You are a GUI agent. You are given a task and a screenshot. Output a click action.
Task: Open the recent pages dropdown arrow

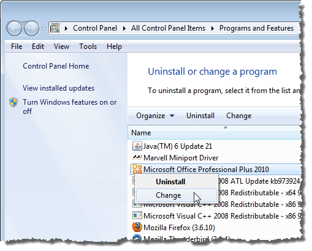click(x=44, y=29)
